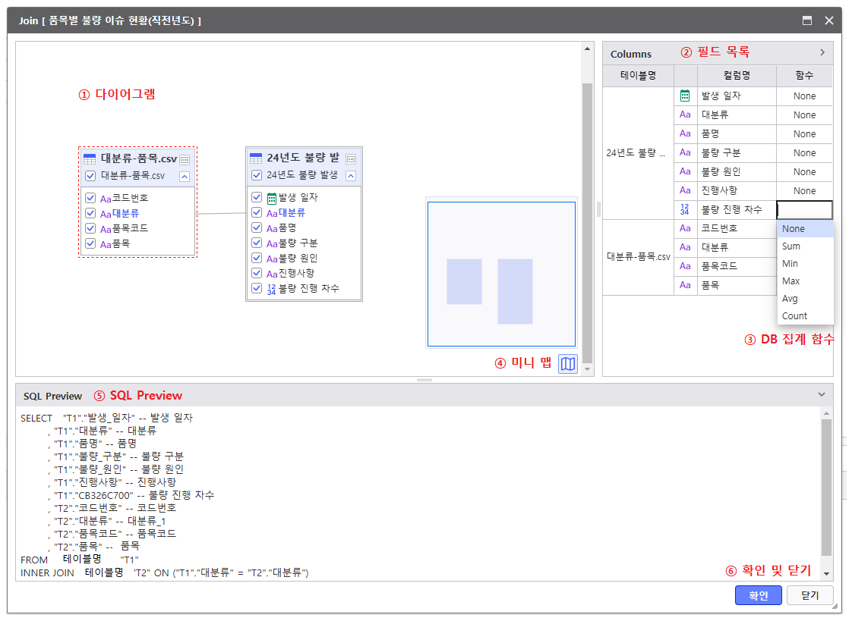Open the function dropdown for 발생 일자
This screenshot has height=621, width=852.
pyautogui.click(x=804, y=96)
